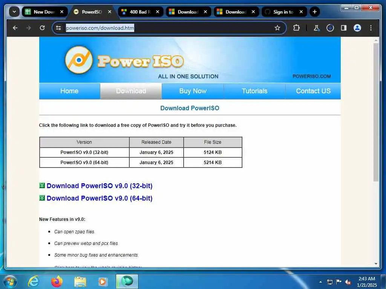Open Windows Explorer from taskbar
The image size is (386, 289).
coord(80,282)
